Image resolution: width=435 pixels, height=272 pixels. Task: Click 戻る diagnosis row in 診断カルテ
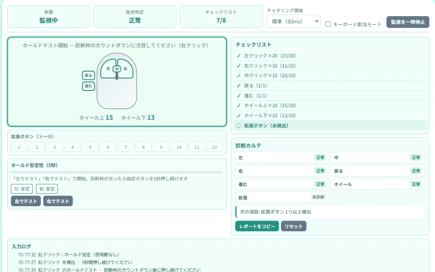coord(378,171)
